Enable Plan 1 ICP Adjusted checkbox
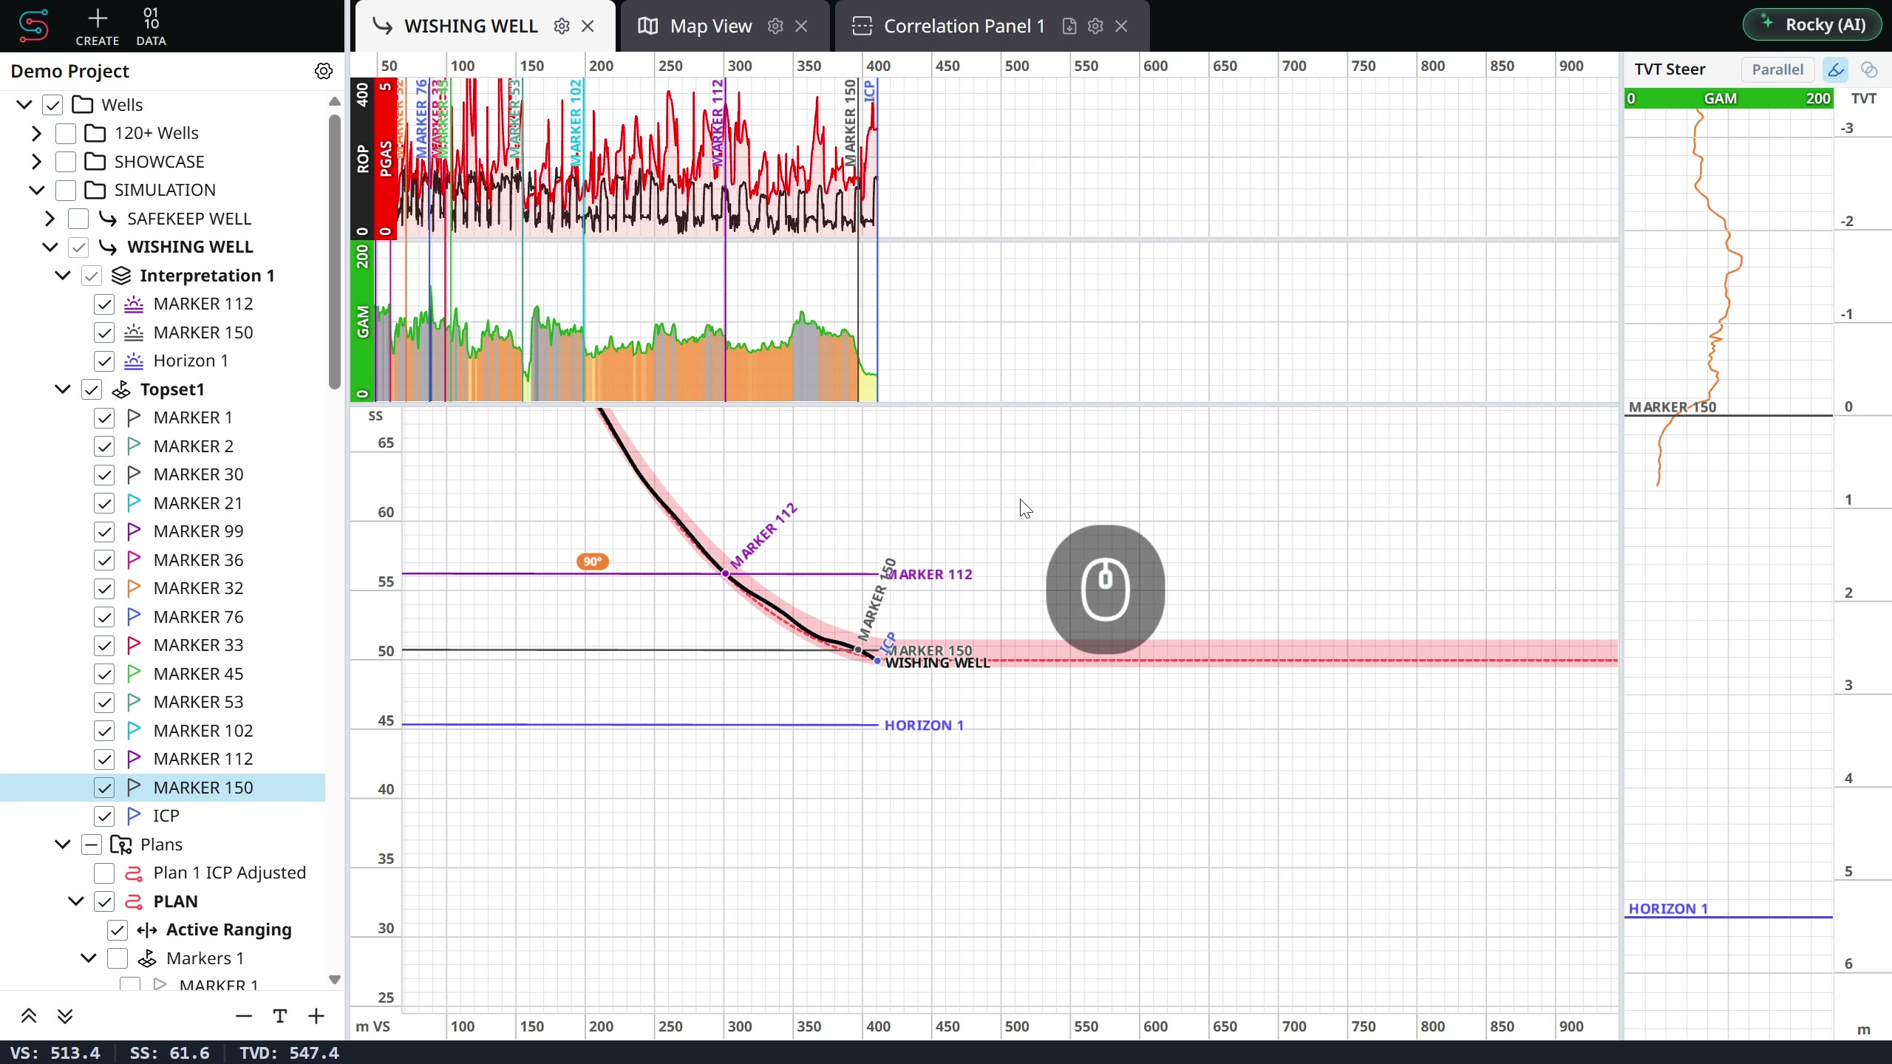 [x=104, y=873]
